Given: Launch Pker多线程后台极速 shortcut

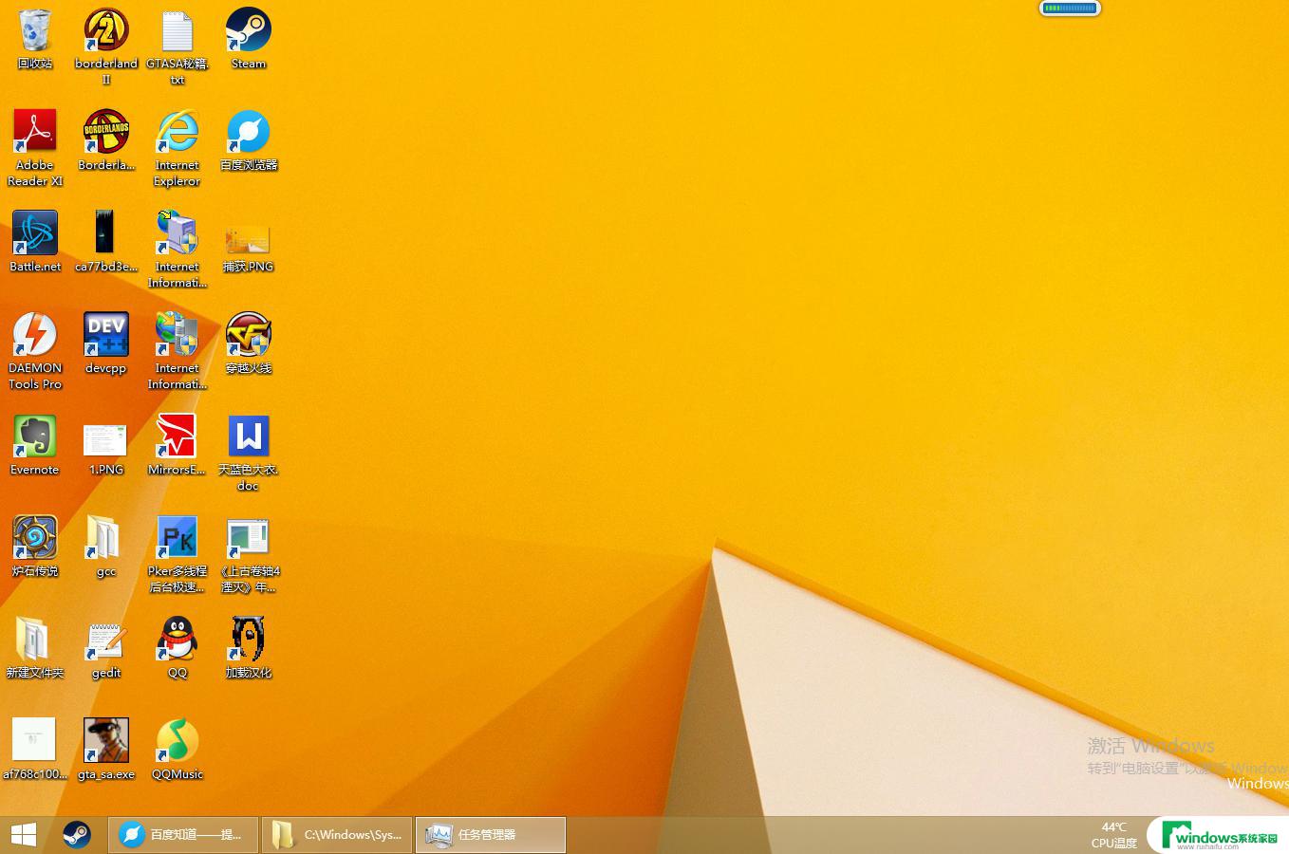Looking at the screenshot, I should [177, 554].
